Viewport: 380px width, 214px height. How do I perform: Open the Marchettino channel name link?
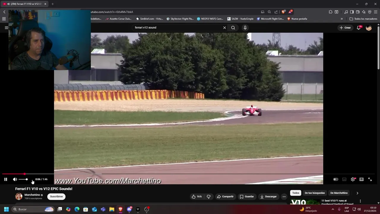[x=32, y=195]
